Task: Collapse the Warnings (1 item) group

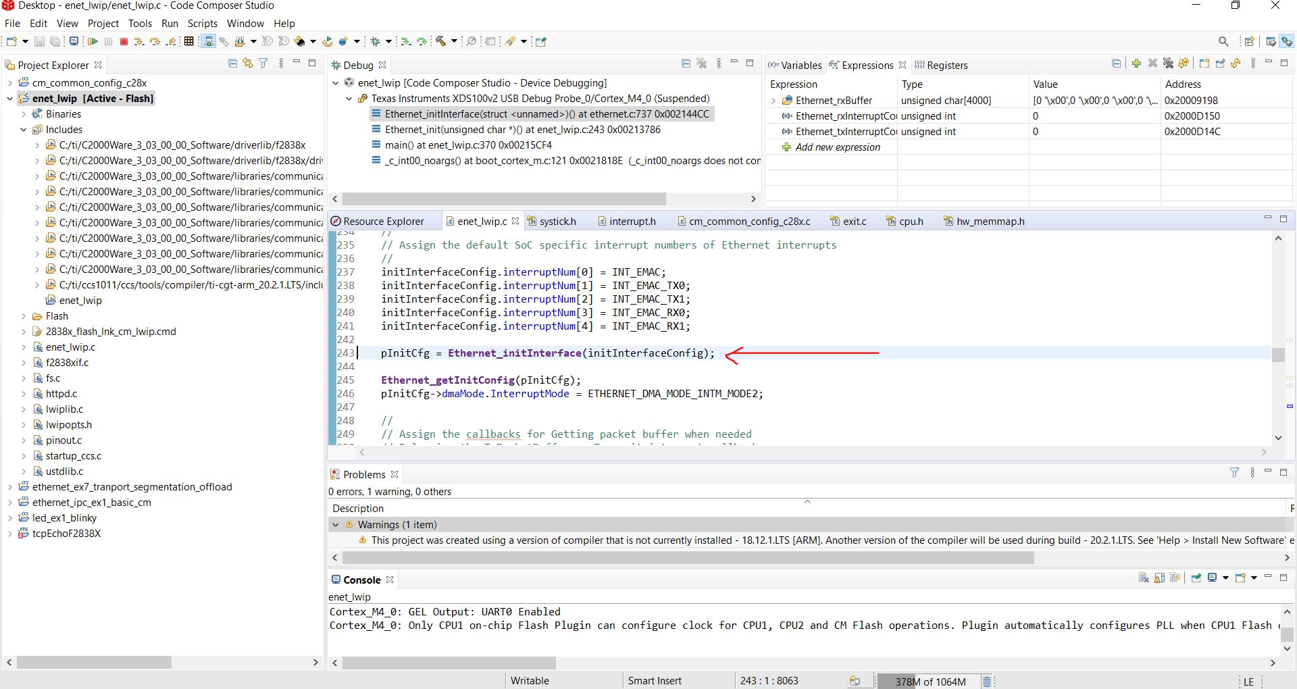Action: (335, 525)
